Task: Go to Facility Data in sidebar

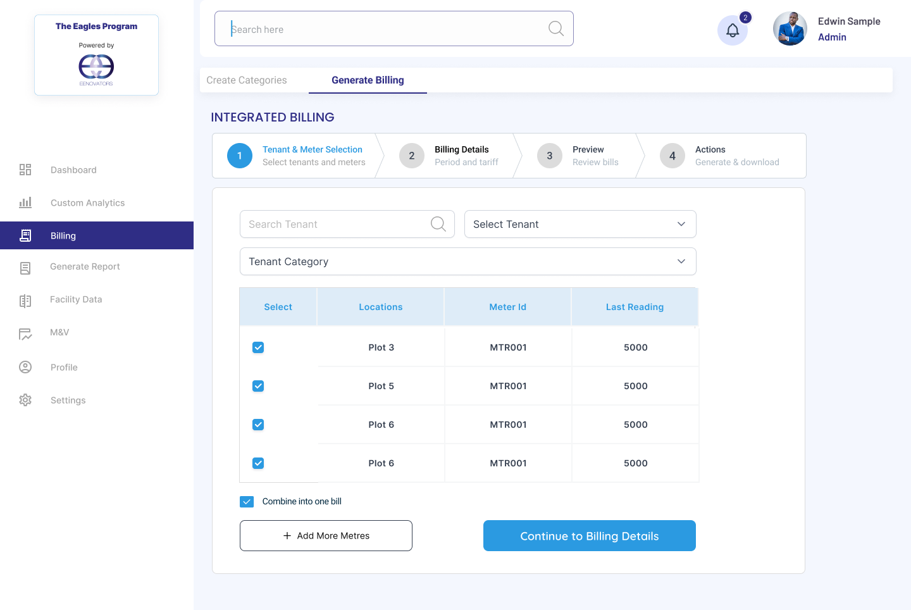Action: (x=76, y=299)
